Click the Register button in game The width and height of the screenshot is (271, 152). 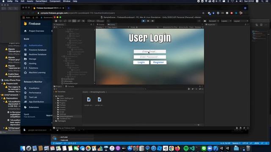[158, 62]
